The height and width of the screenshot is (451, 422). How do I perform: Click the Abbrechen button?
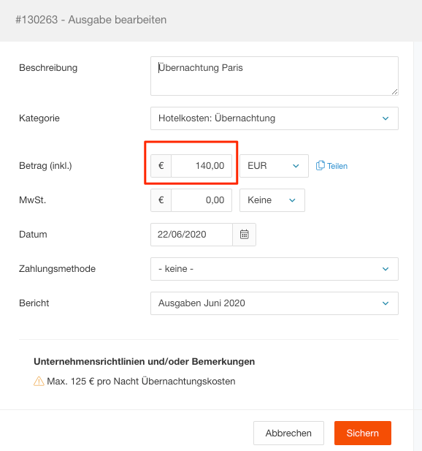288,433
